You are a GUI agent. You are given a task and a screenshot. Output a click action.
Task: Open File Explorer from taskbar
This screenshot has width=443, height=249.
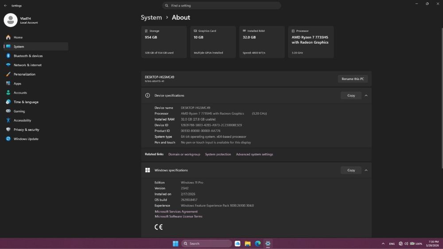[x=248, y=244]
